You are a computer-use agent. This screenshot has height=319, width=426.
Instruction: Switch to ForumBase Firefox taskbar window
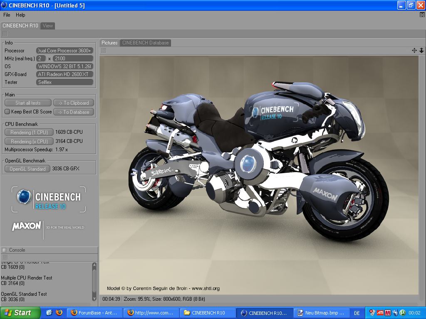pyautogui.click(x=95, y=313)
